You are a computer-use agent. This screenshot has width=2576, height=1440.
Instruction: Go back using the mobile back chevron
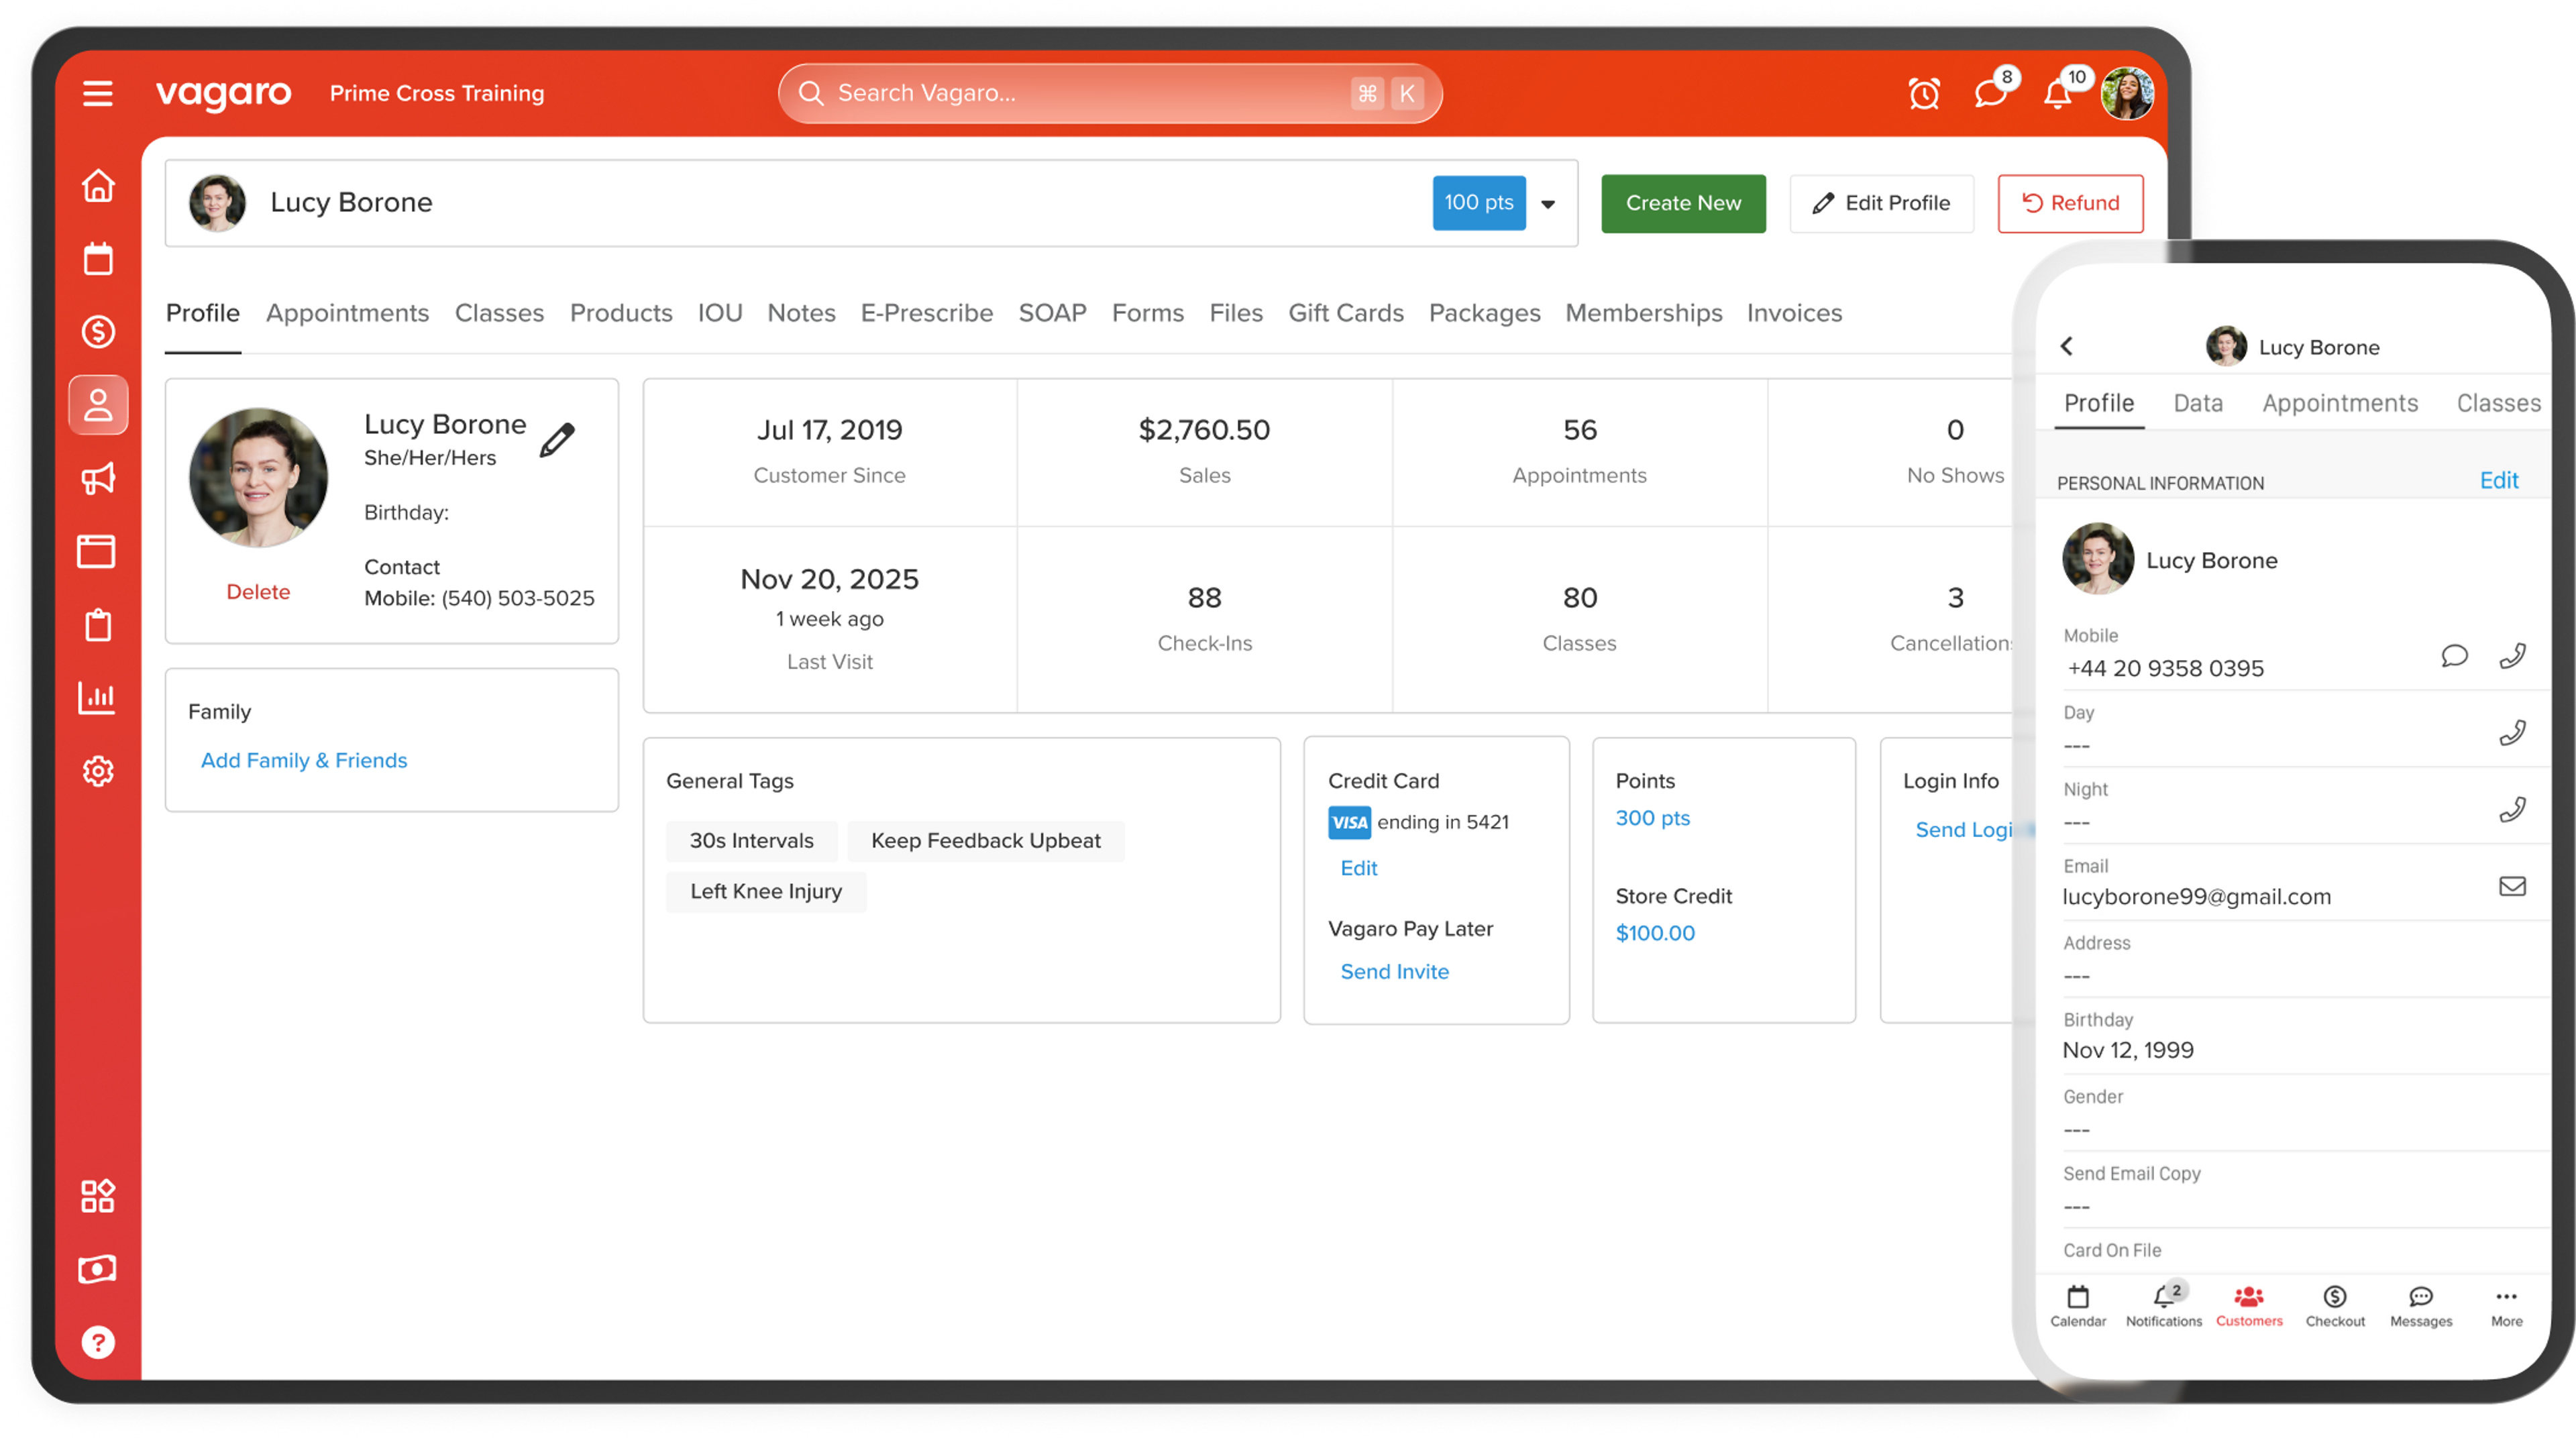[x=2067, y=346]
